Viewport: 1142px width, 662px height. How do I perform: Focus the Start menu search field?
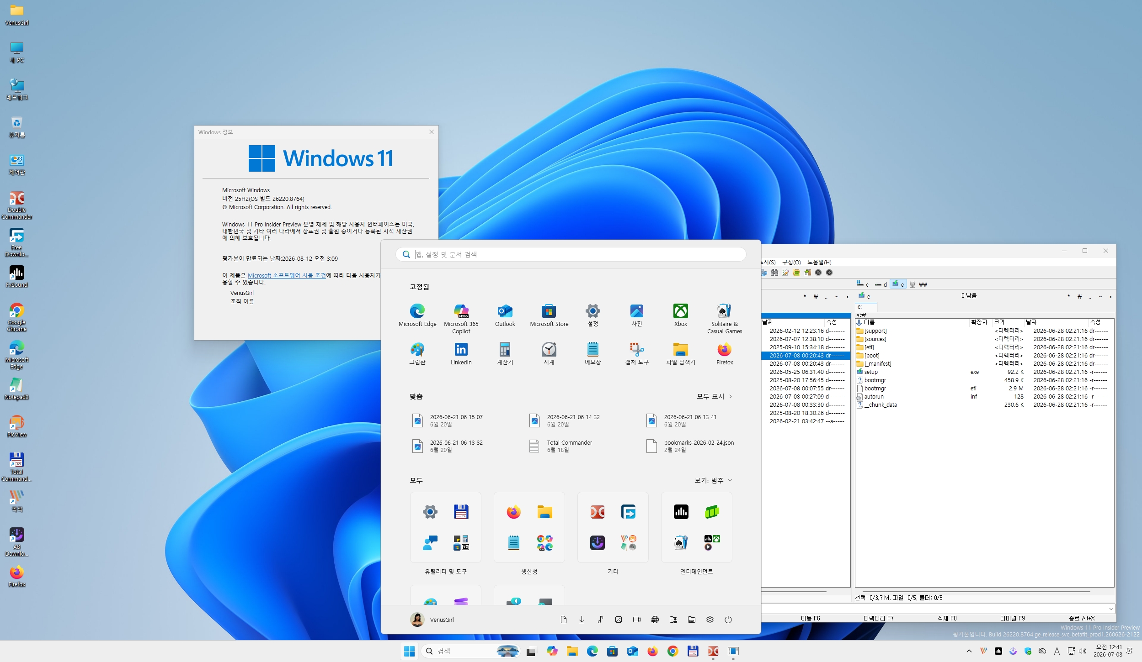tap(571, 254)
